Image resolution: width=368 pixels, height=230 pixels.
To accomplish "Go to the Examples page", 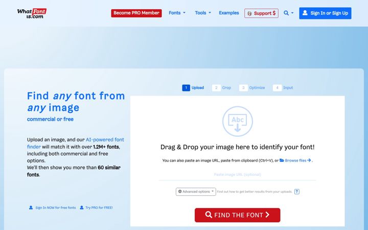I will pos(229,13).
